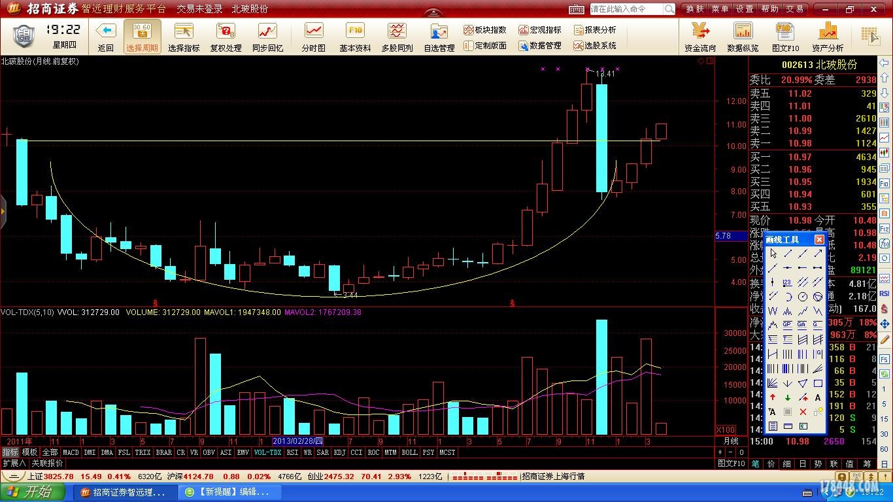Select the red up-arrow marker tool
Image resolution: width=893 pixels, height=502 pixels.
pos(773,397)
